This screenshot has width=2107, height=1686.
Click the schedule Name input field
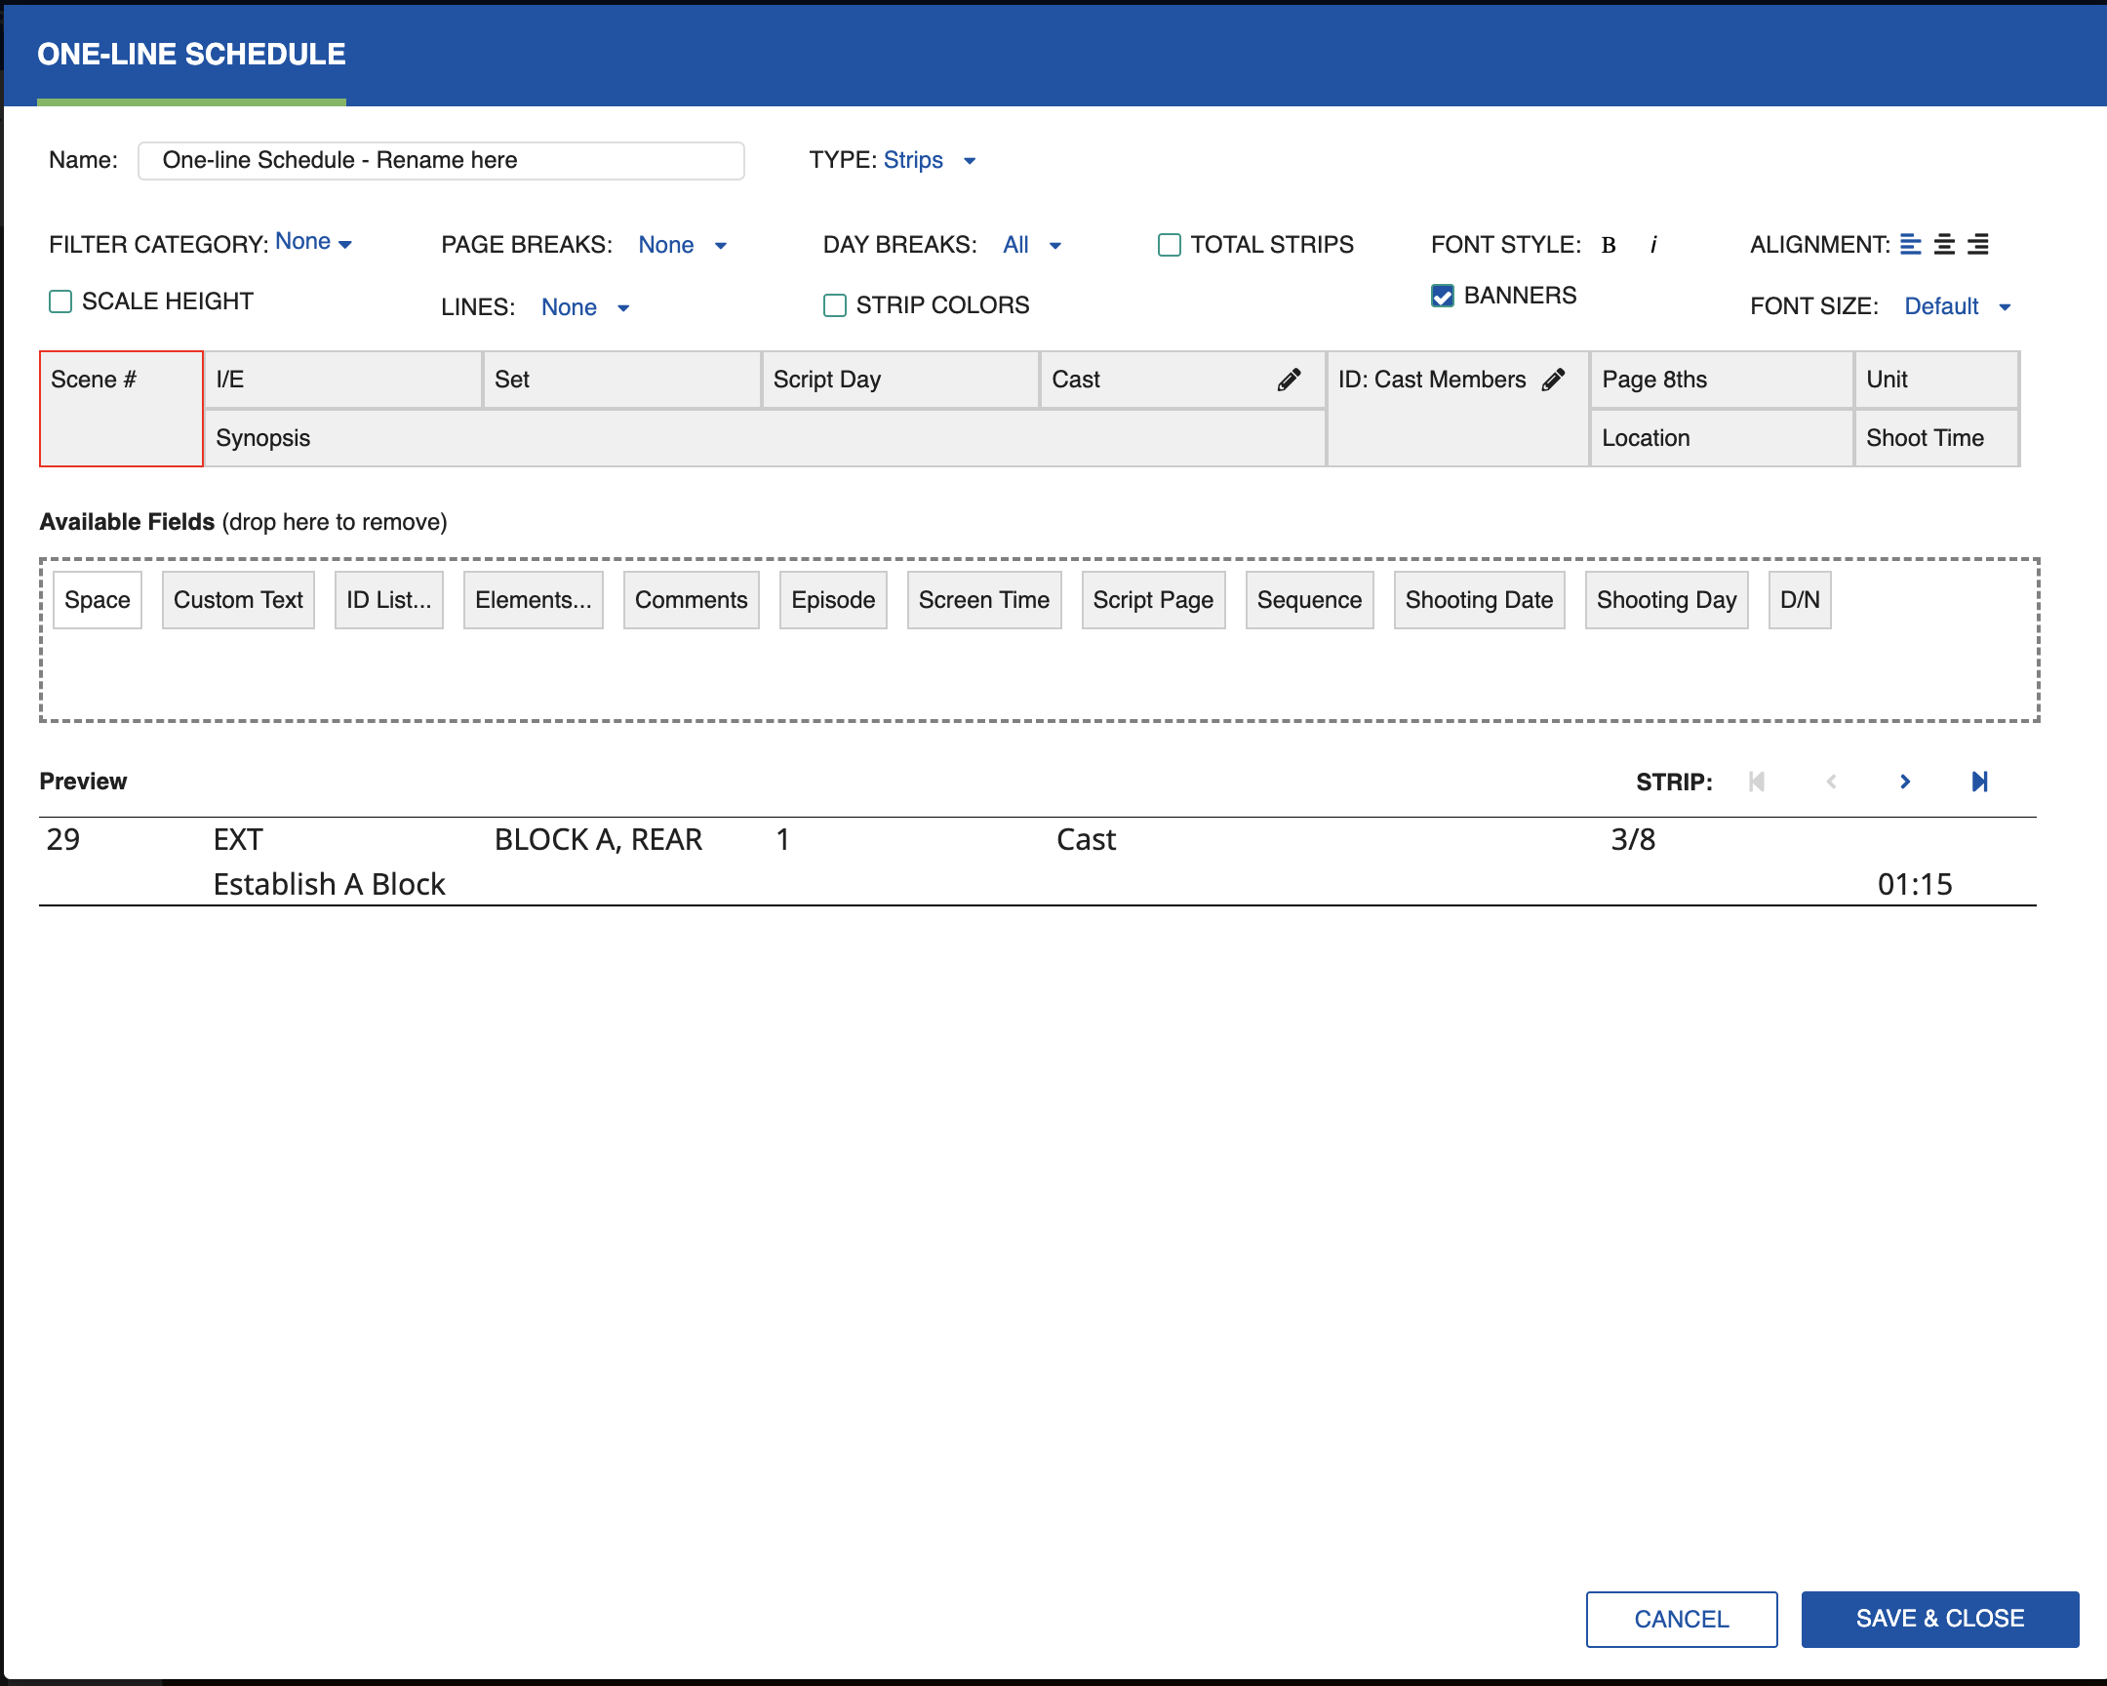[440, 159]
